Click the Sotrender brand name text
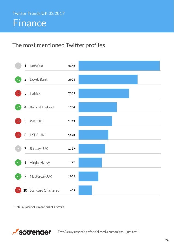Image resolution: width=174 pixels, height=246 pixels. [x=35, y=232]
